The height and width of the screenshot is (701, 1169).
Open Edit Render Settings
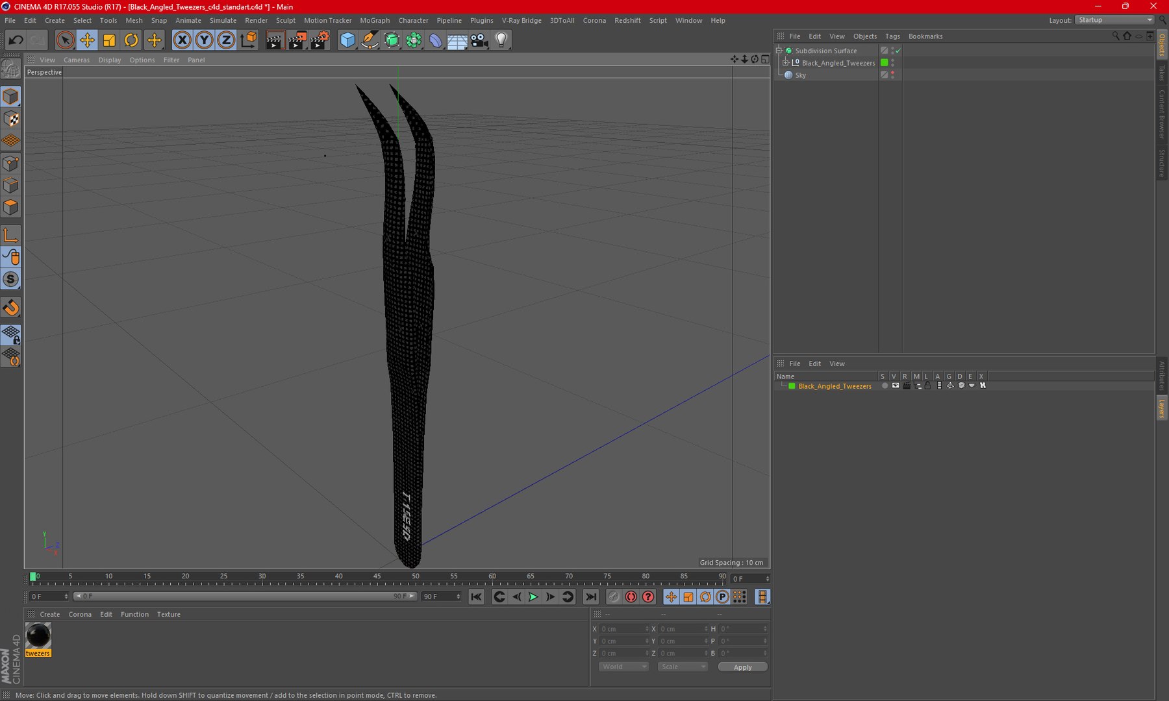[x=320, y=40]
